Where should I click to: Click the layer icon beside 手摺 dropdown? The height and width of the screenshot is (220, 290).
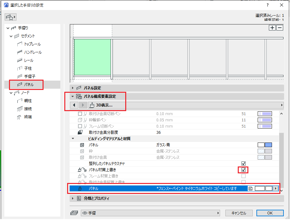[74, 213]
